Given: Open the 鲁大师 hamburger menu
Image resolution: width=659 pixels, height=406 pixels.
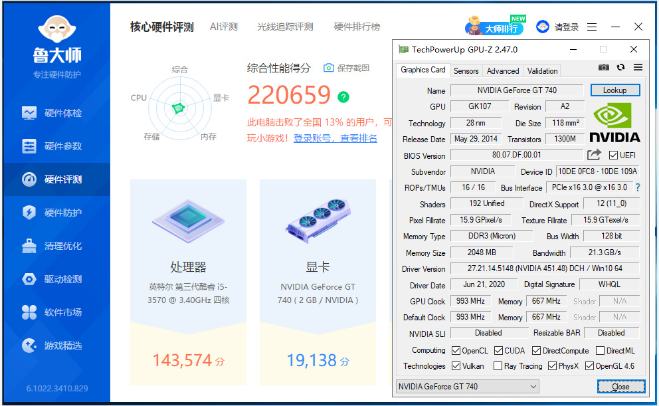Looking at the screenshot, I should pos(592,27).
